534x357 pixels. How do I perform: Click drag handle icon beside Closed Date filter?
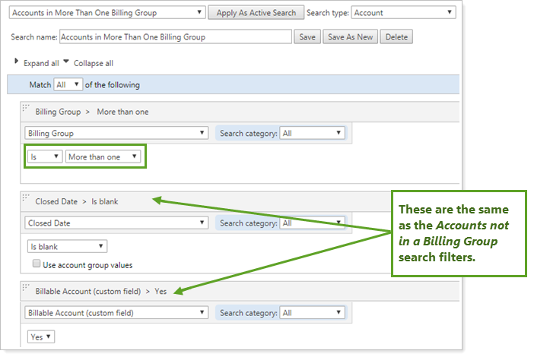[x=26, y=201]
